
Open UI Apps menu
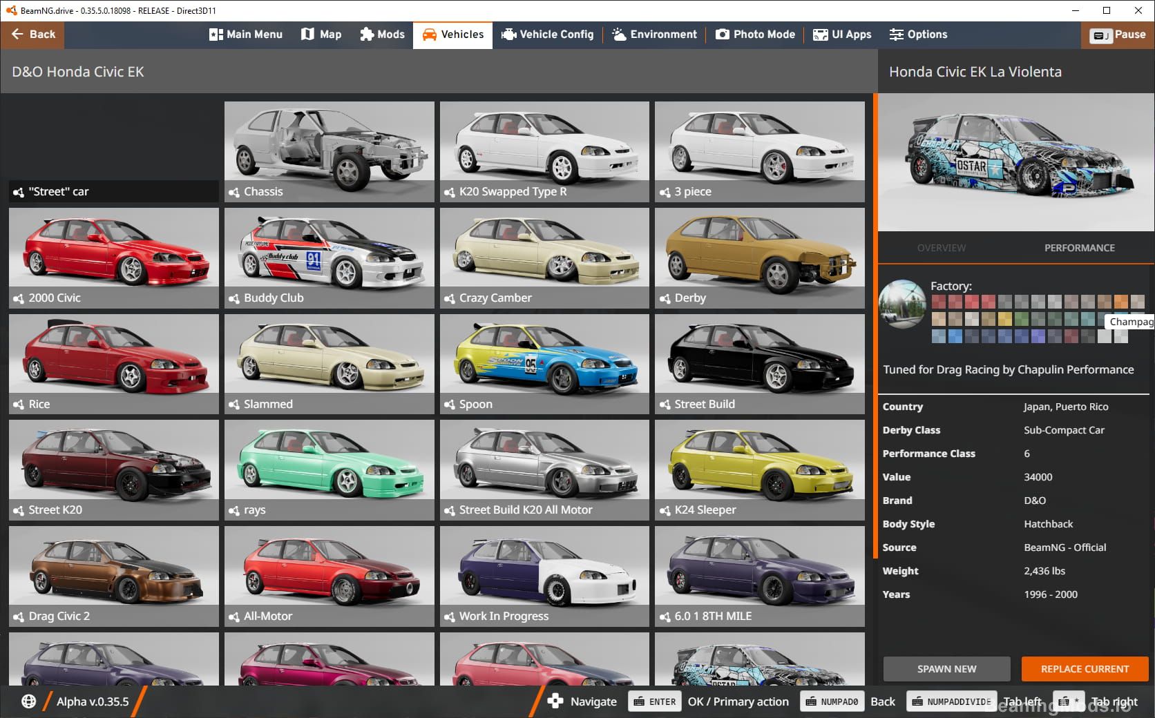coord(842,35)
